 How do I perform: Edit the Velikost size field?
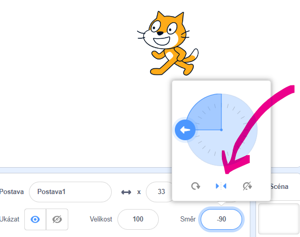138,219
